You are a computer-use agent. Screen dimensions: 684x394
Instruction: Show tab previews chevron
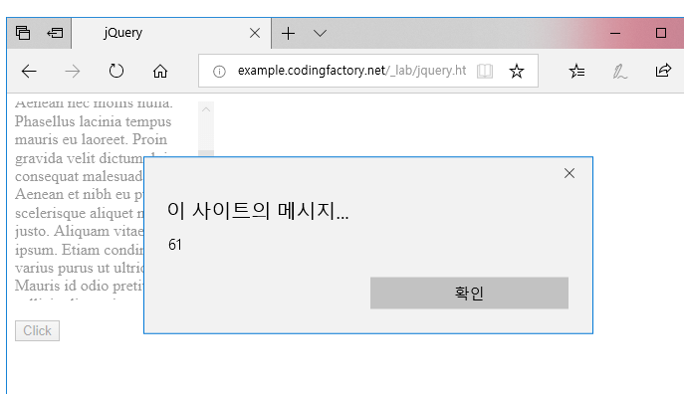[x=321, y=33]
